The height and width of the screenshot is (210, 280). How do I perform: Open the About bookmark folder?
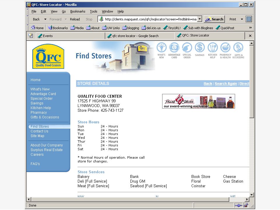(x=93, y=28)
